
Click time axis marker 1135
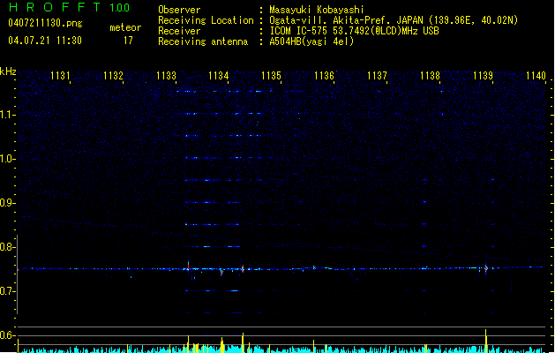pyautogui.click(x=271, y=76)
